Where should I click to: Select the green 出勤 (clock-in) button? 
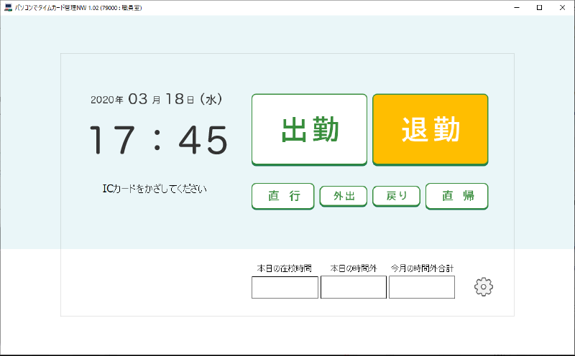coord(309,130)
